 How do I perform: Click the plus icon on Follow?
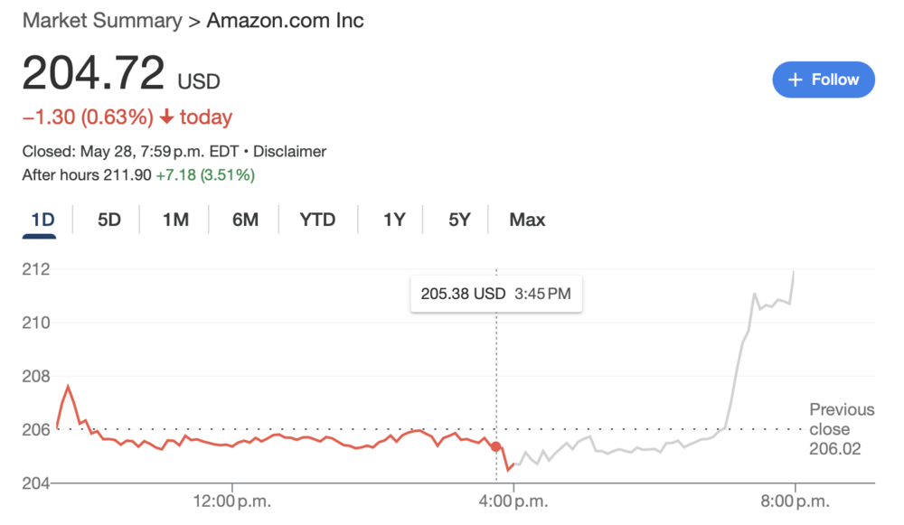coord(796,80)
